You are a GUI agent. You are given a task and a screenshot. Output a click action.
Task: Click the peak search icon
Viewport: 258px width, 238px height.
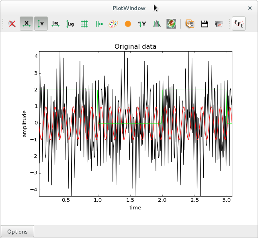click(x=157, y=24)
